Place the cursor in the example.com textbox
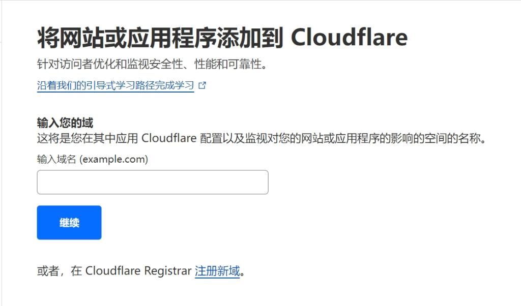 pyautogui.click(x=153, y=182)
